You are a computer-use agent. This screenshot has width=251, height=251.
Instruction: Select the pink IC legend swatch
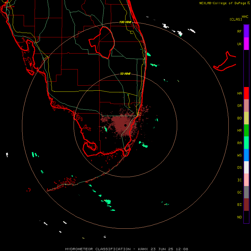pyautogui.click(x=246, y=180)
